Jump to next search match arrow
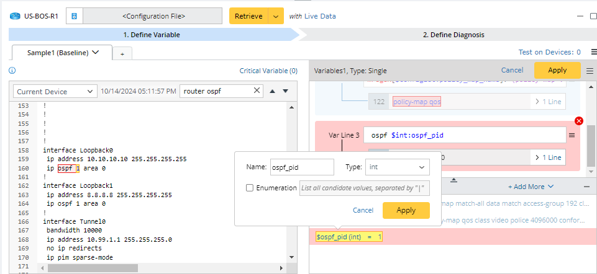This screenshot has width=597, height=274. tap(285, 91)
